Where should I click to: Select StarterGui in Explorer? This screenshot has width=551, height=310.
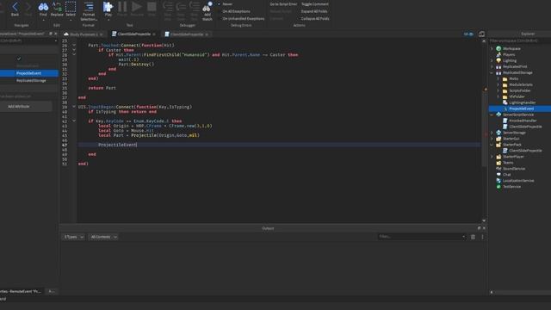pyautogui.click(x=511, y=139)
